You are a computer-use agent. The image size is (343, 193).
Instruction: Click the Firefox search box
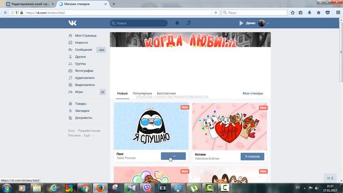pos(255,13)
